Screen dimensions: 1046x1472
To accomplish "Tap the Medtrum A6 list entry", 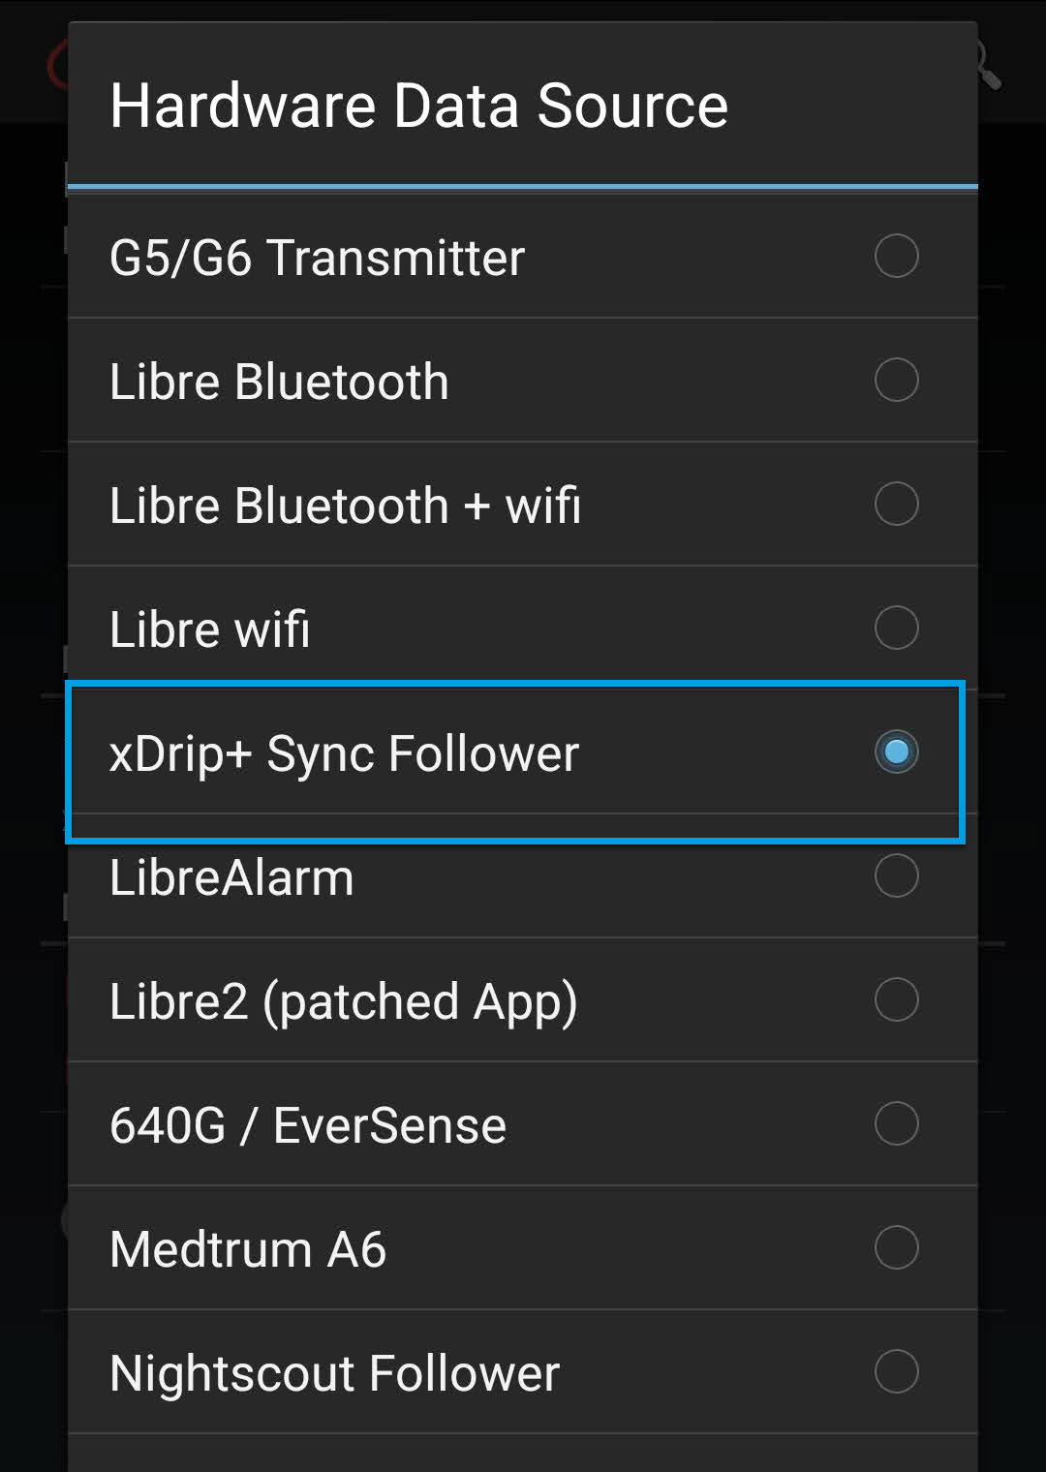I will coord(248,1247).
